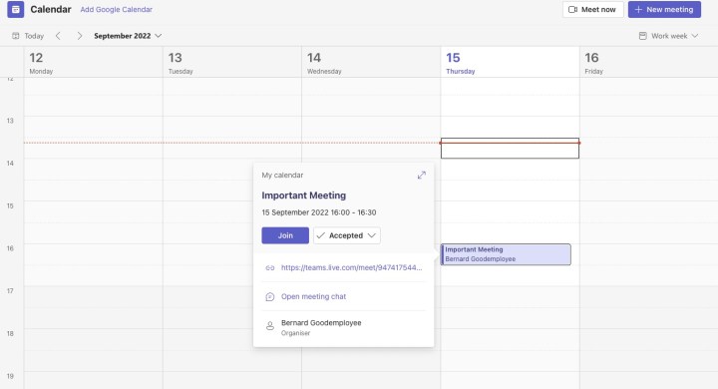Click the meeting chat bubble icon
718x389 pixels.
click(x=270, y=297)
